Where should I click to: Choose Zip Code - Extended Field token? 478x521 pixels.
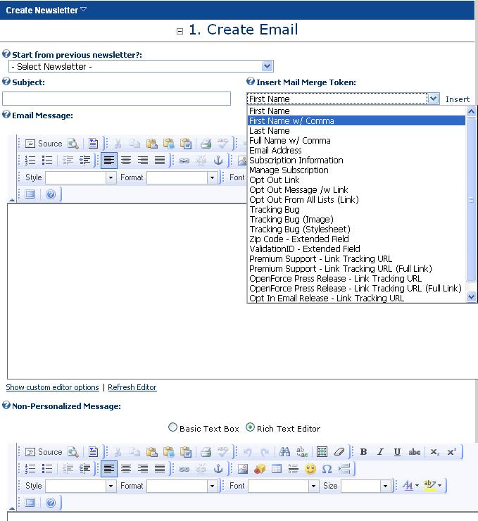pos(356,239)
